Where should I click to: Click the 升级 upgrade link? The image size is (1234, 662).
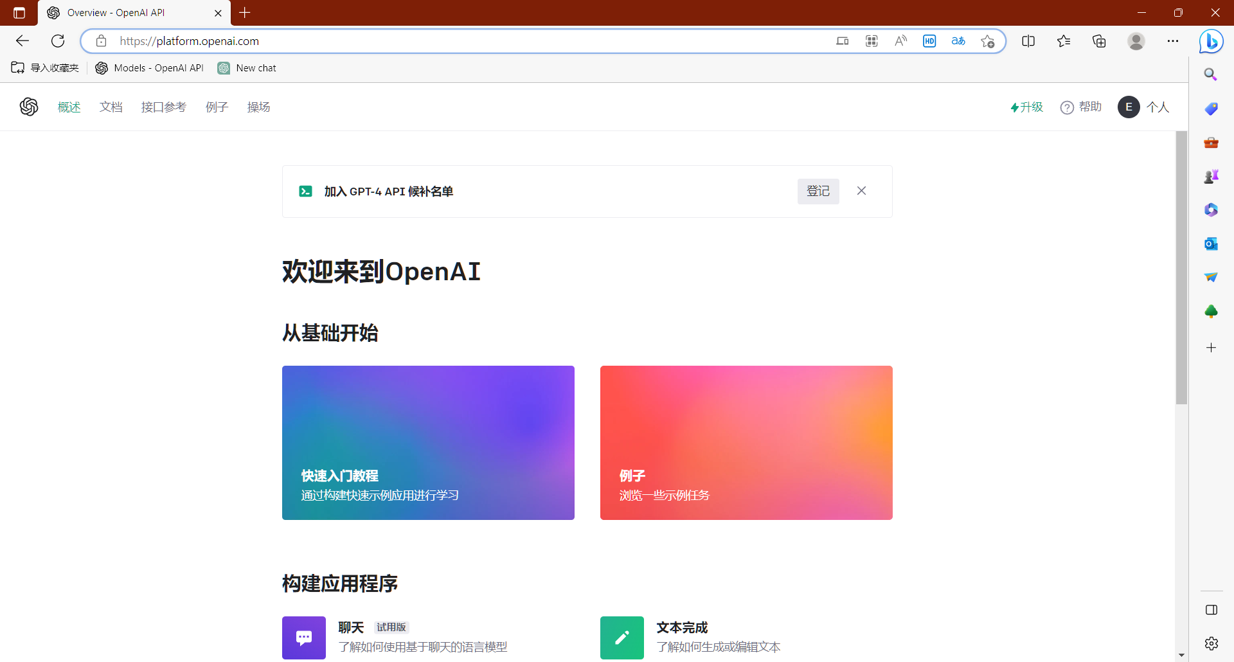(1026, 107)
